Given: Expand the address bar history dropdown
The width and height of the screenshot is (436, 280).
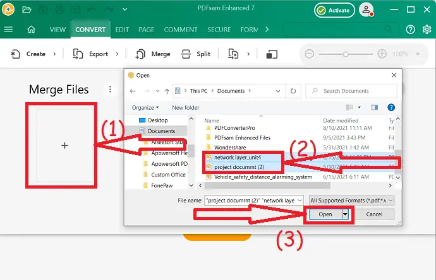Looking at the screenshot, I should click(x=278, y=91).
